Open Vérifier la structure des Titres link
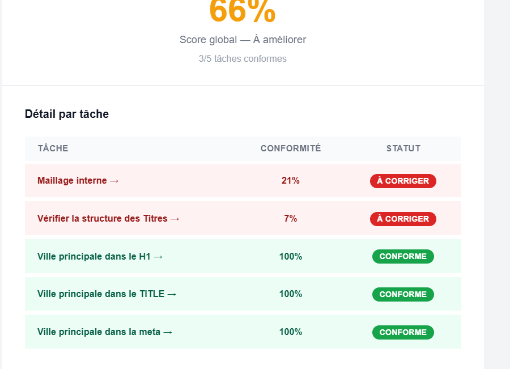Viewport: 510px width, 369px height. [x=108, y=218]
